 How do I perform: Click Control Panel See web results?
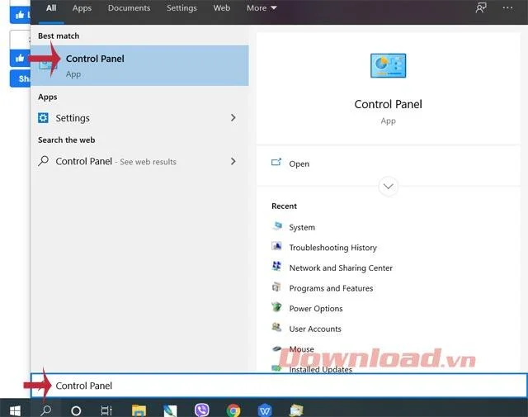[x=115, y=162]
